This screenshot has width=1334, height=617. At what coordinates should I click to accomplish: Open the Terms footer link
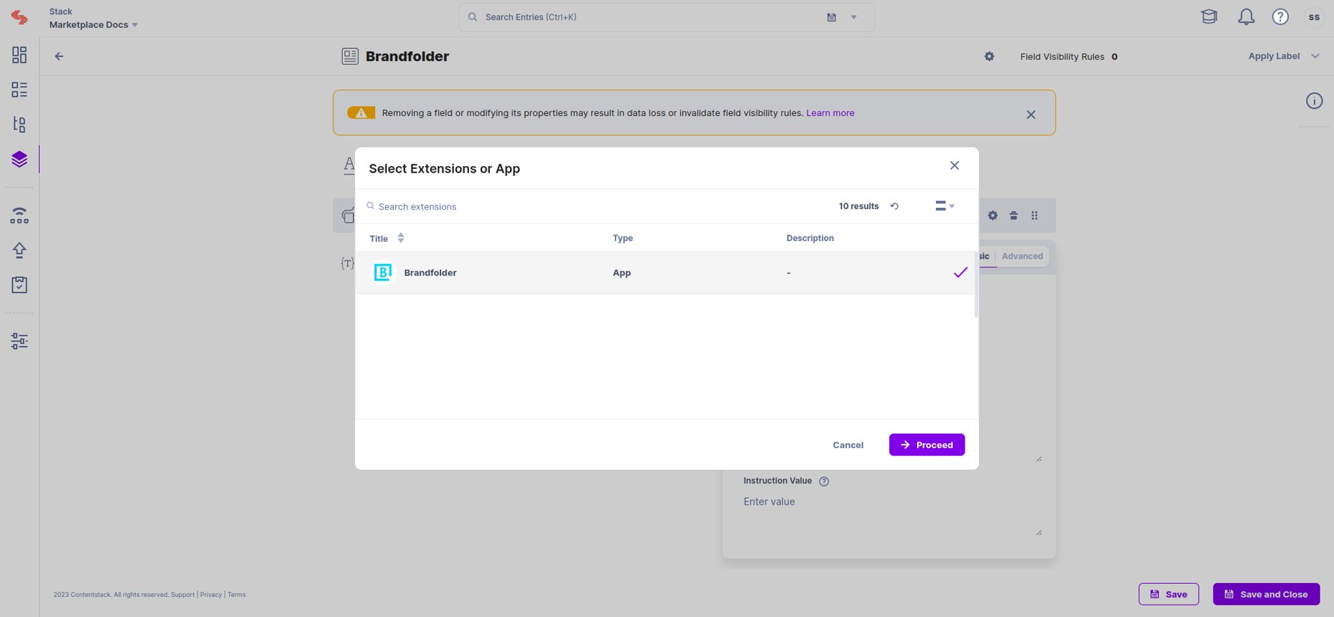coord(236,595)
